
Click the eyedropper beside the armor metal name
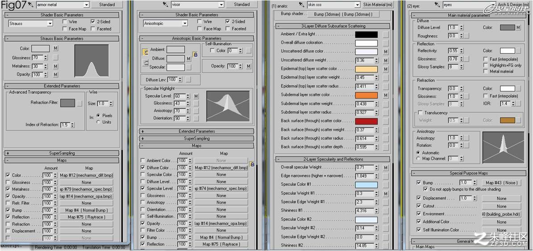tap(31, 4)
